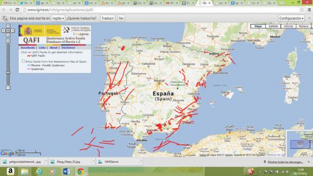Click the overview minimap thumbnail
Image resolution: width=313 pixels, height=176 pixels.
click(300, 143)
